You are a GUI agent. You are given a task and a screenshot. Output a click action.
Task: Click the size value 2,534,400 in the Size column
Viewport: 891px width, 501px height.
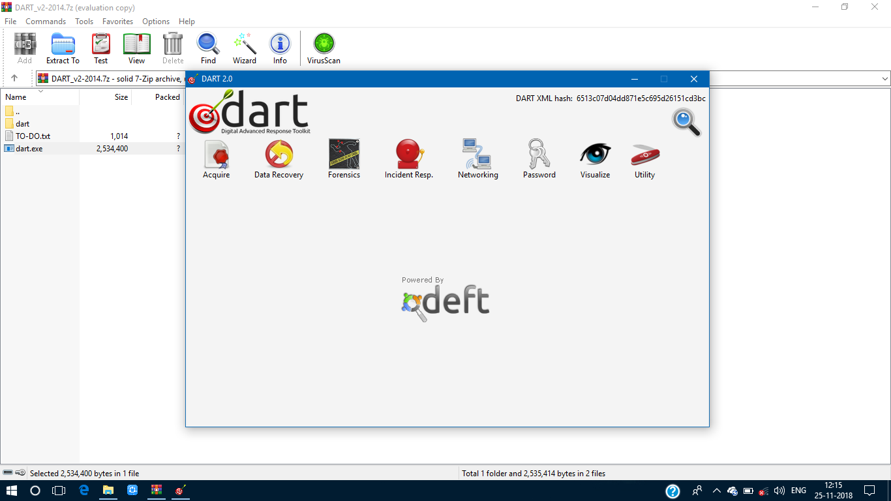coord(112,149)
